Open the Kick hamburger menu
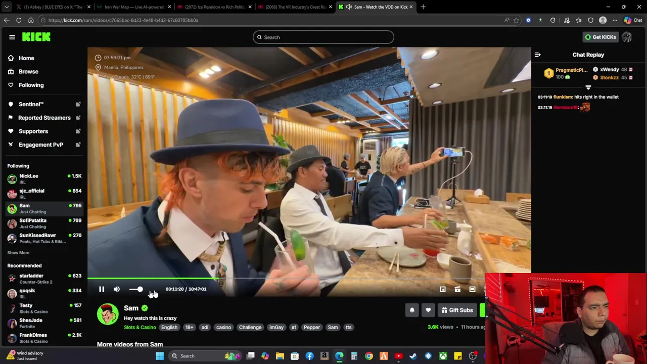This screenshot has width=647, height=364. 12,37
